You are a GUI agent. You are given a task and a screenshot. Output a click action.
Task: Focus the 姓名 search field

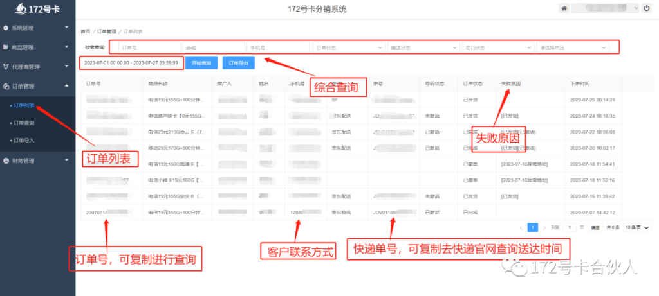tap(214, 48)
